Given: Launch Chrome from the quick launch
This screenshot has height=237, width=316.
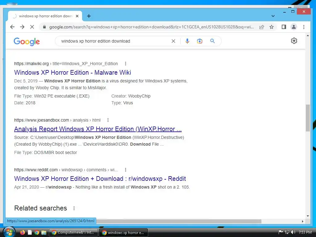Looking at the screenshot, I should coord(37,232).
